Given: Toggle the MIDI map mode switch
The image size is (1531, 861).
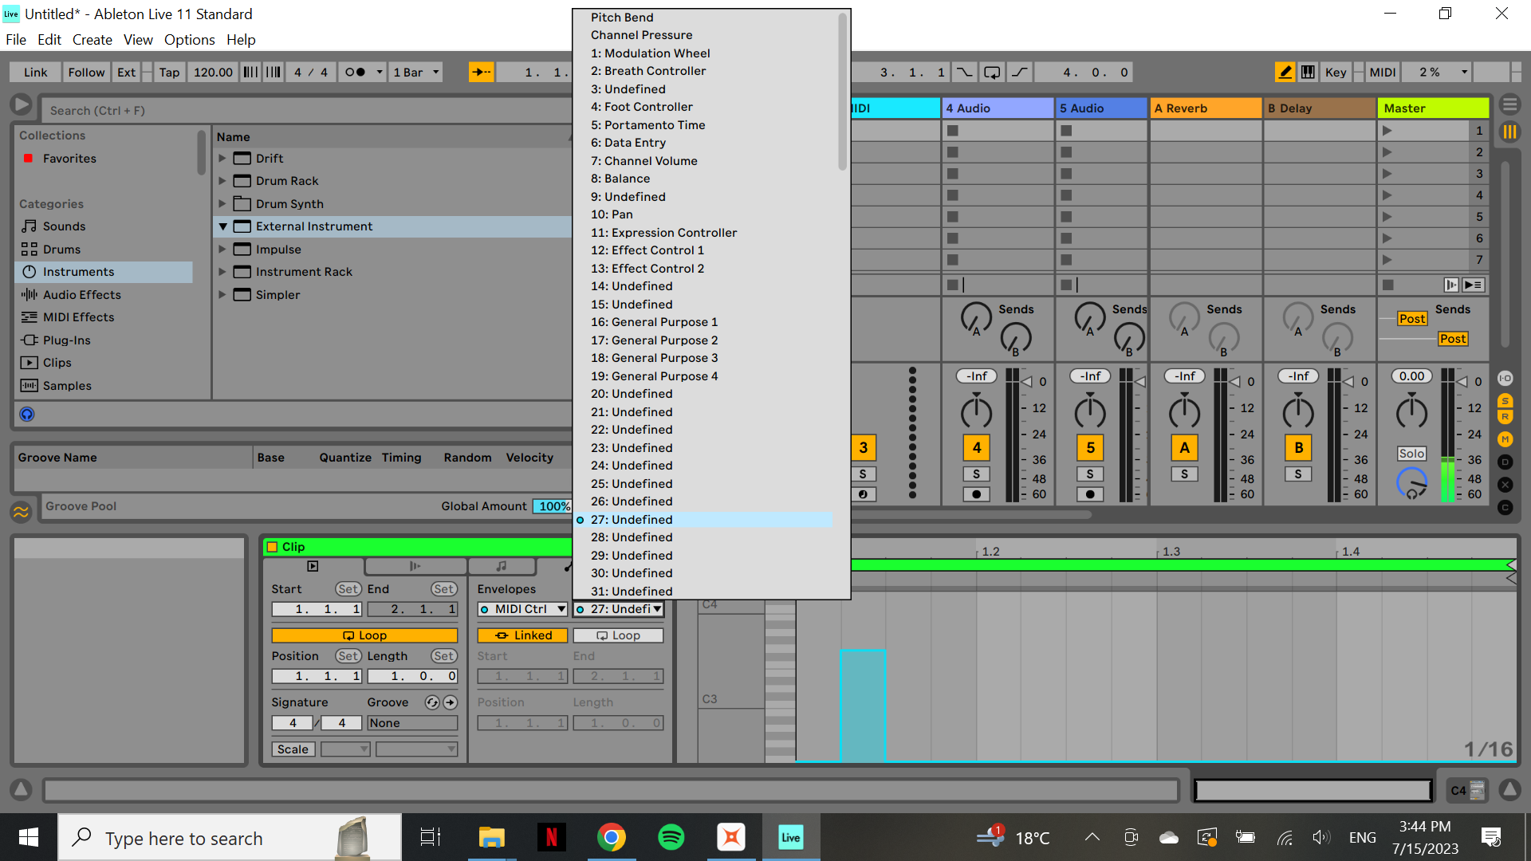Looking at the screenshot, I should [1382, 72].
